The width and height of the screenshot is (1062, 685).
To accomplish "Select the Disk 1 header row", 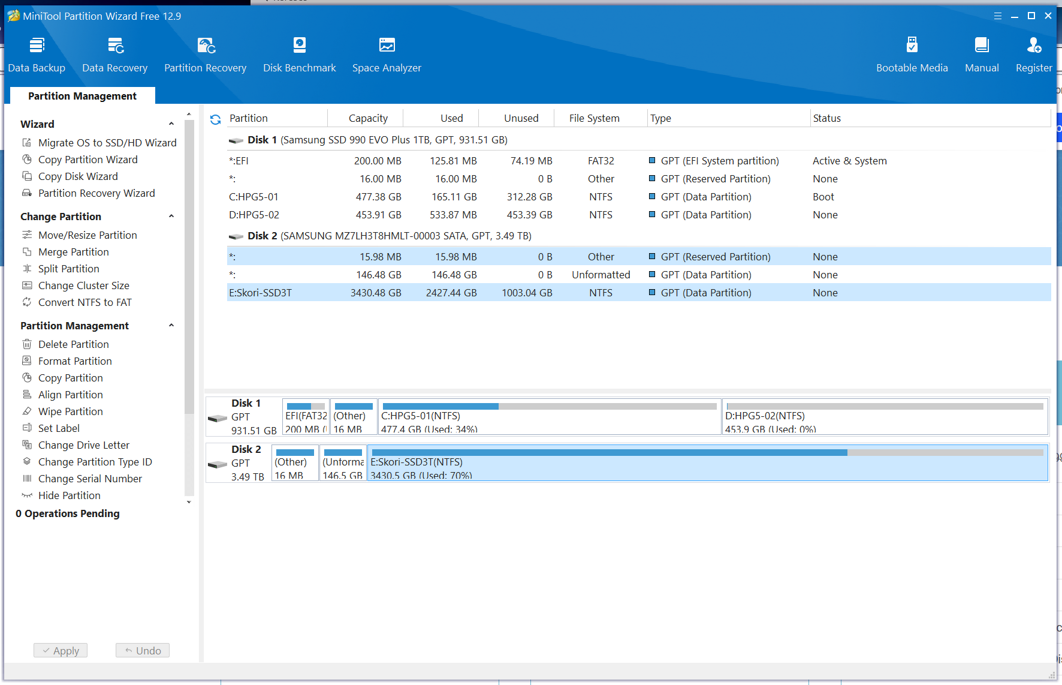I will (x=639, y=140).
